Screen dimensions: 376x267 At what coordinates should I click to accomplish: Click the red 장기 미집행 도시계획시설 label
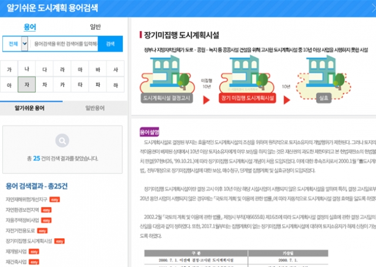pyautogui.click(x=247, y=98)
